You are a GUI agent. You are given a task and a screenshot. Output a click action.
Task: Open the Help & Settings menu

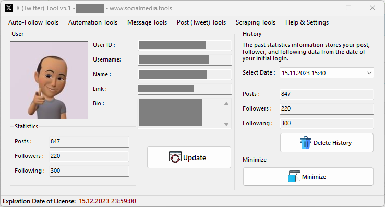(x=307, y=22)
